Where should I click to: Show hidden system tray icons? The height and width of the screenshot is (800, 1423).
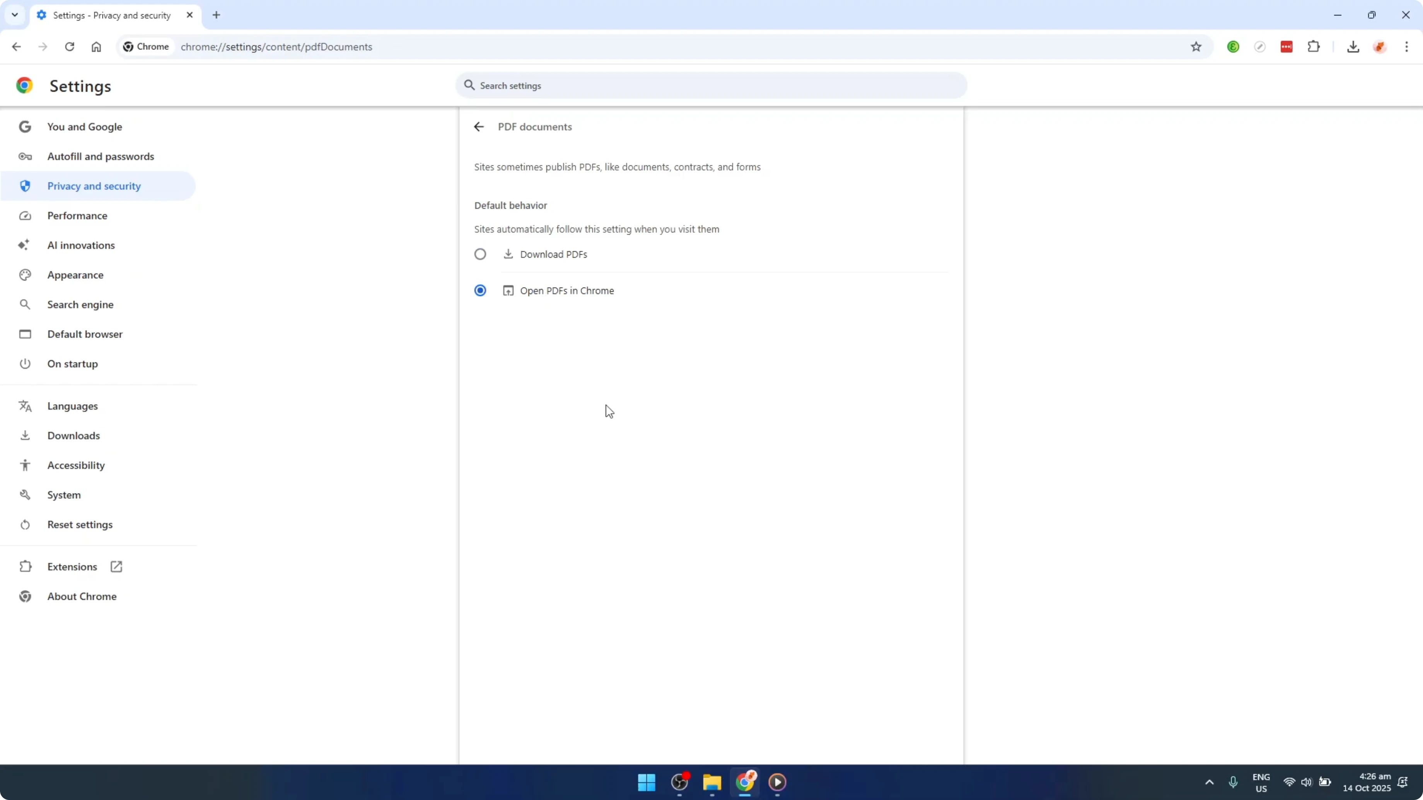(x=1209, y=782)
